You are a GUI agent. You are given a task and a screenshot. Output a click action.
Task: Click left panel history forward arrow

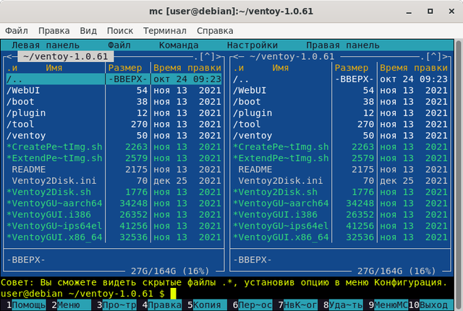[218, 56]
